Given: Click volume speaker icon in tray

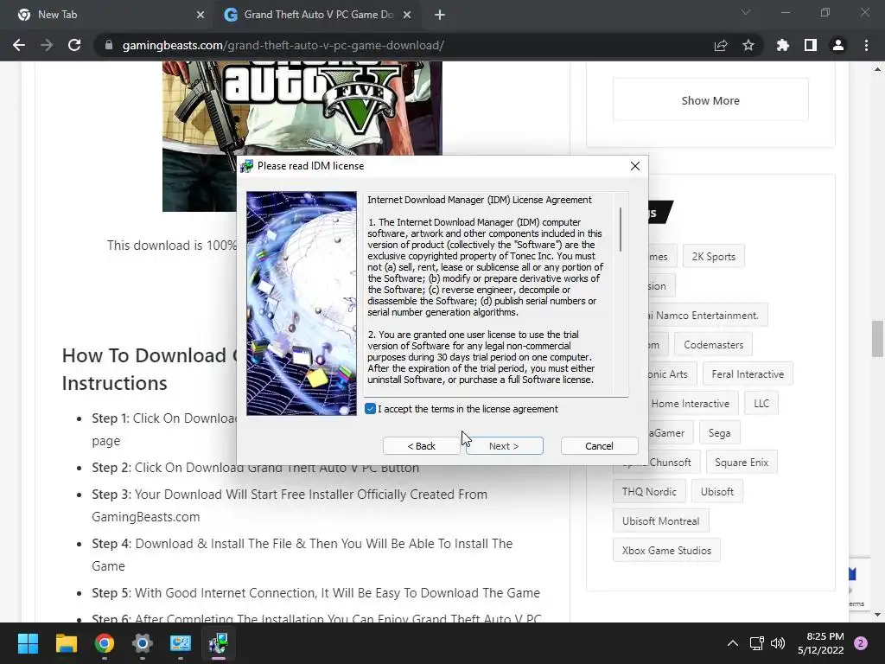Looking at the screenshot, I should [778, 643].
